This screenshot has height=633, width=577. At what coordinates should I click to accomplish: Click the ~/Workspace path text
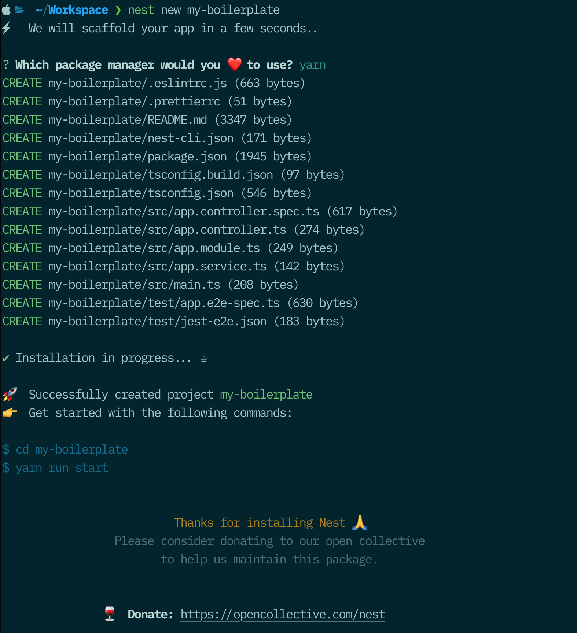pos(71,10)
